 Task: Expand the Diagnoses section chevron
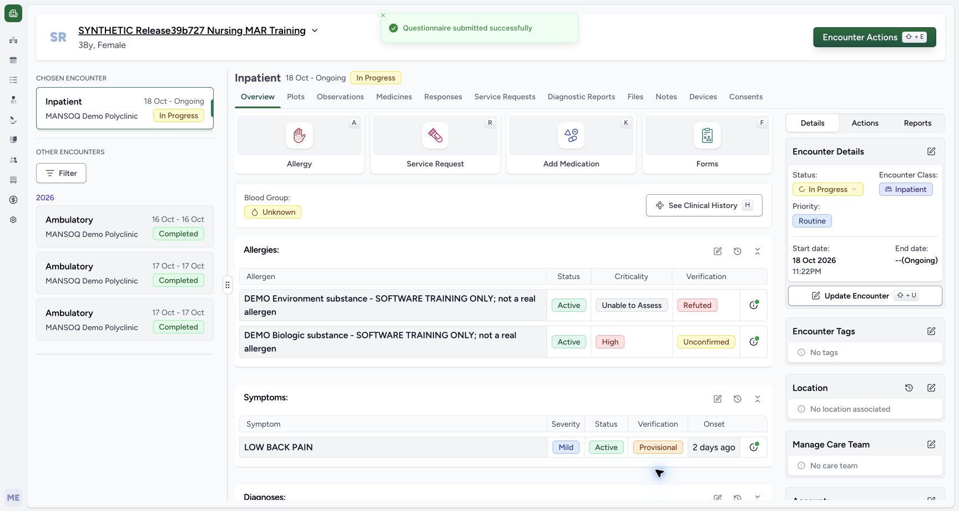(x=758, y=497)
